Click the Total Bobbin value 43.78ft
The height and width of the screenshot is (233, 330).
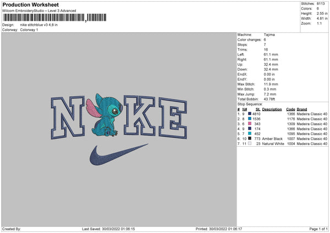point(269,99)
